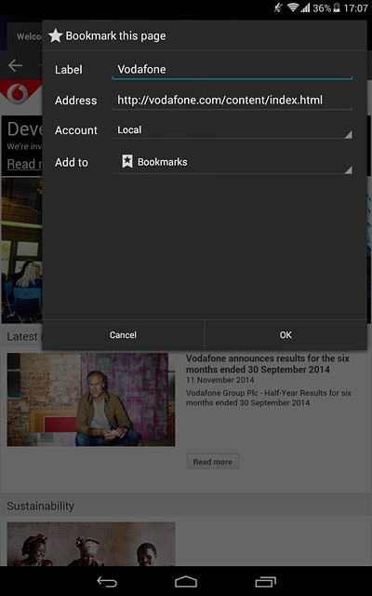
Task: Confirm the bookmark with OK
Action: (x=286, y=335)
